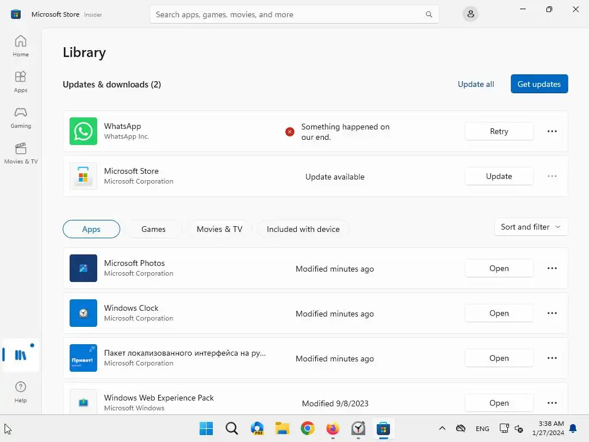Open the Gaming section in sidebar

21,117
